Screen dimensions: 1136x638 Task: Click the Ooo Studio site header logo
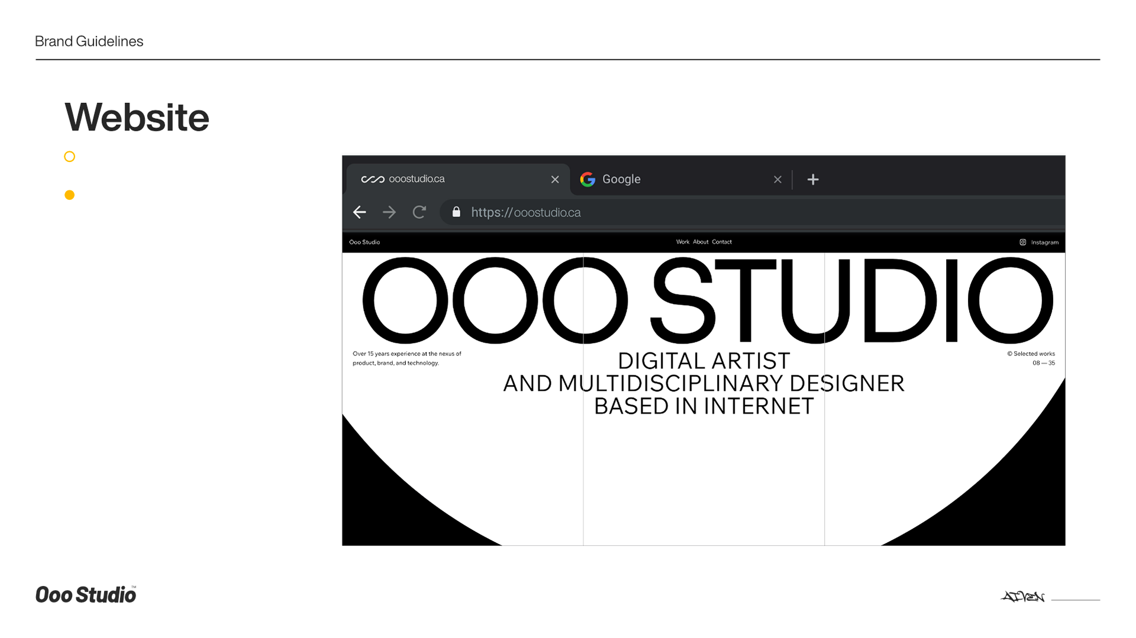(x=364, y=242)
